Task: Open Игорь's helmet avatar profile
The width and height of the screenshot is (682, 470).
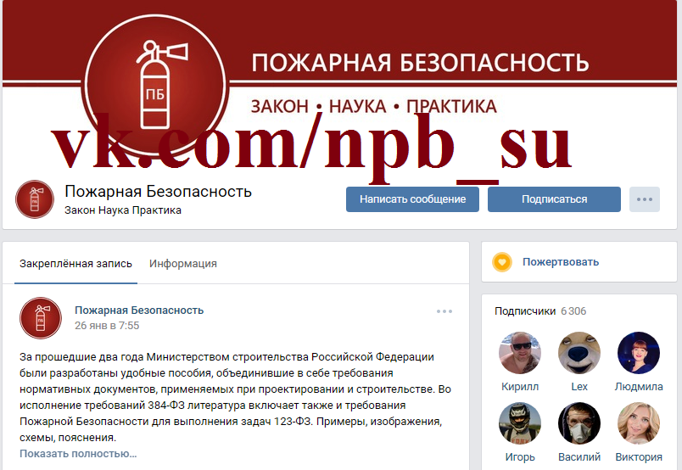Action: coord(520,423)
